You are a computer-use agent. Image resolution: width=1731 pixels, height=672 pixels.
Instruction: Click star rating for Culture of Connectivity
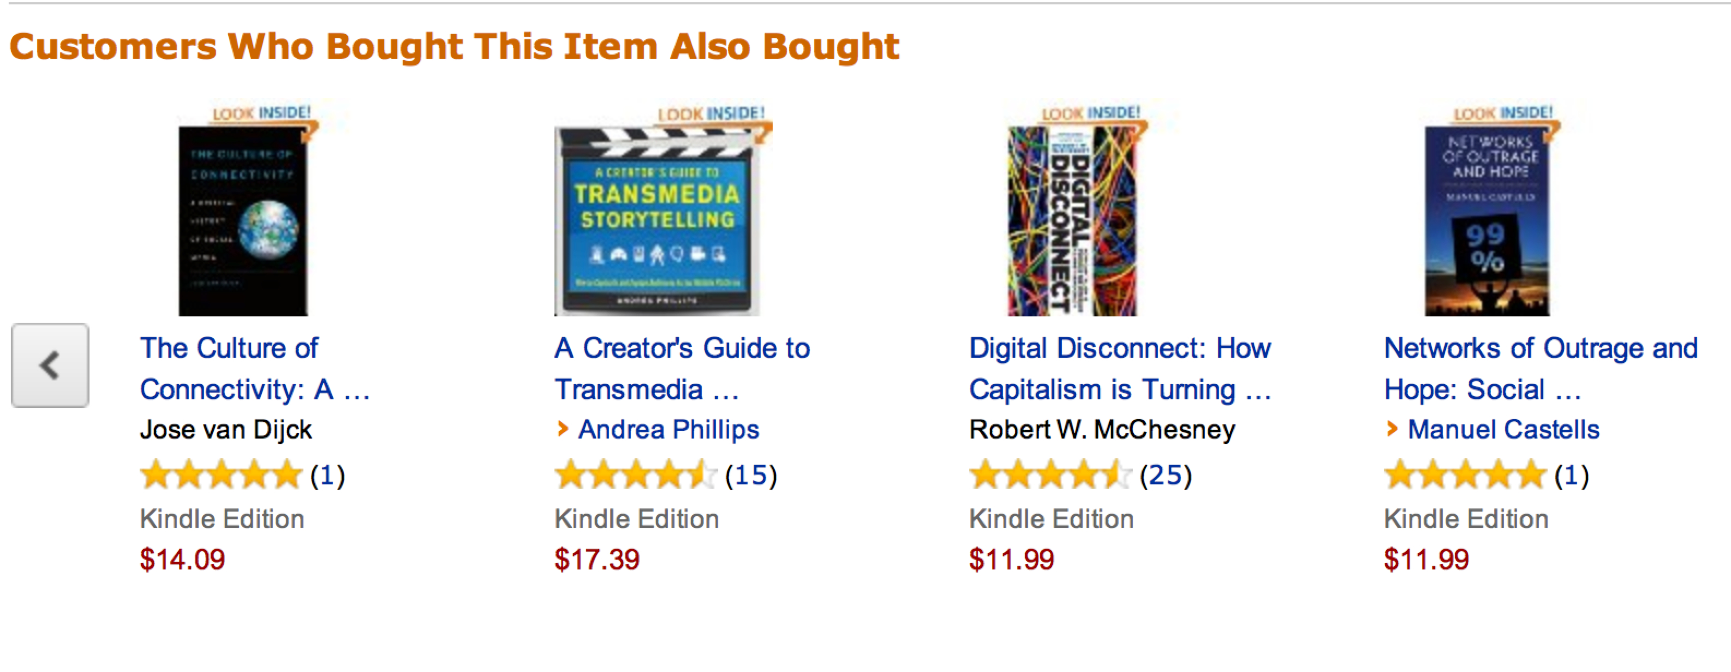coord(221,475)
